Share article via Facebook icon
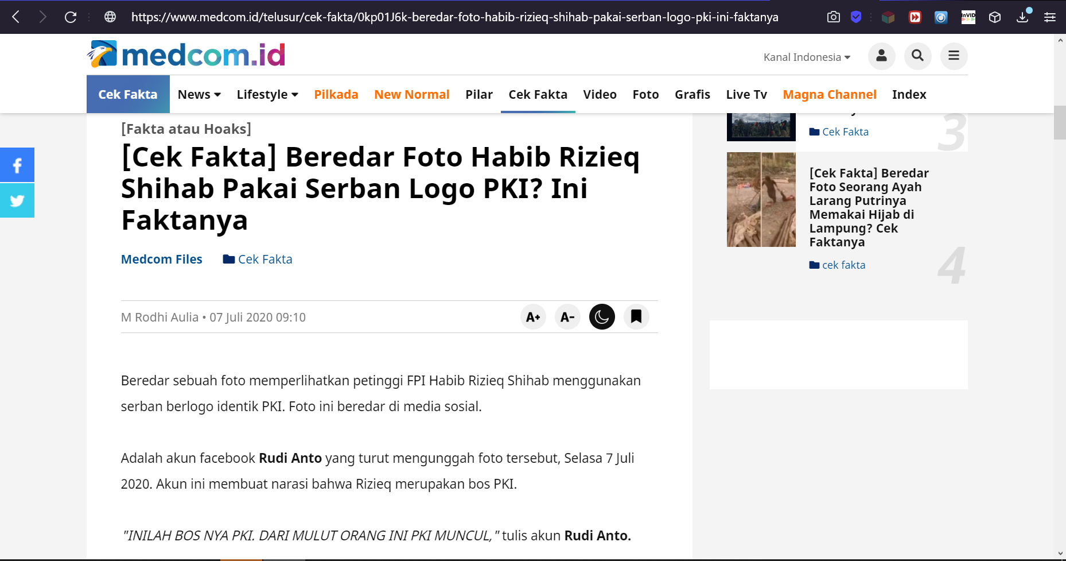This screenshot has width=1066, height=561. [17, 165]
